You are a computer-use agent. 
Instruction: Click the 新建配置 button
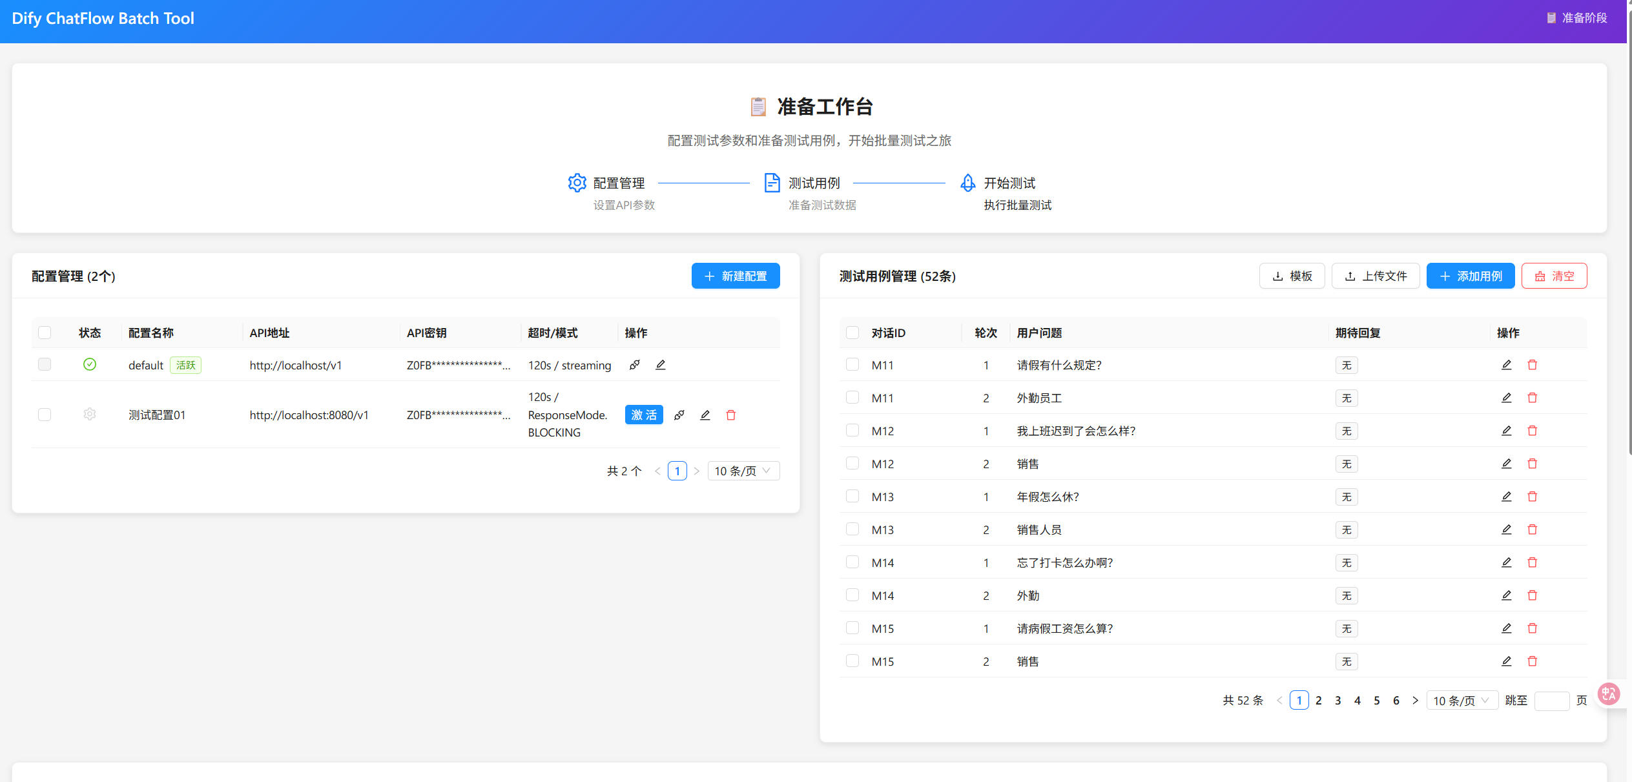[x=736, y=276]
